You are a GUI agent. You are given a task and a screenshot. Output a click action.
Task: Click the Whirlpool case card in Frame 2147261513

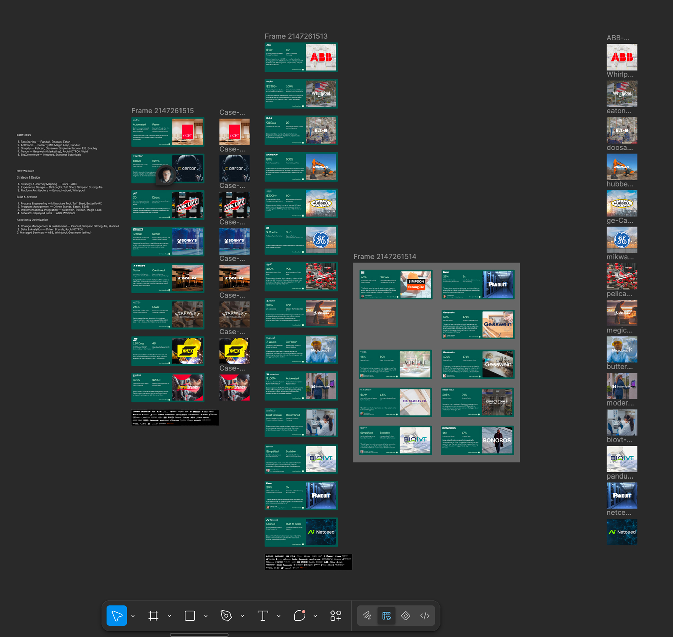[x=301, y=94]
